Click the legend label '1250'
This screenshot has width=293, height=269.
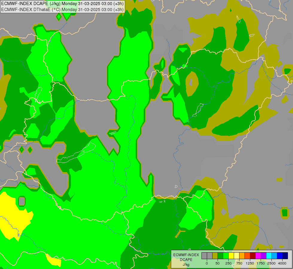[250, 263]
